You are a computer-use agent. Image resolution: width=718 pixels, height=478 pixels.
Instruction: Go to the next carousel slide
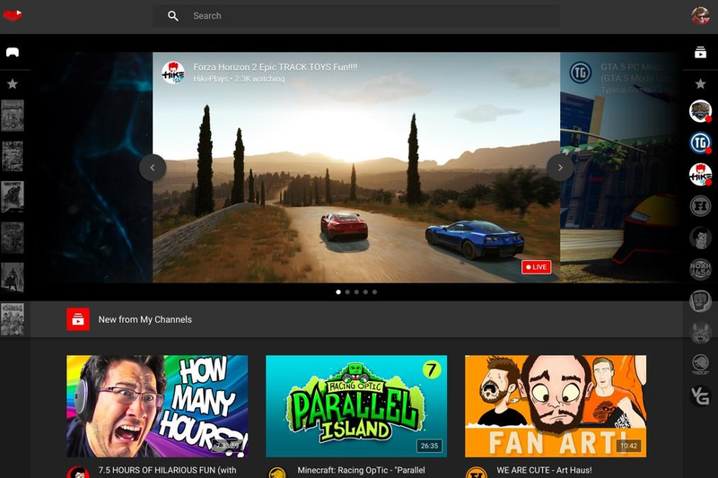pyautogui.click(x=560, y=168)
